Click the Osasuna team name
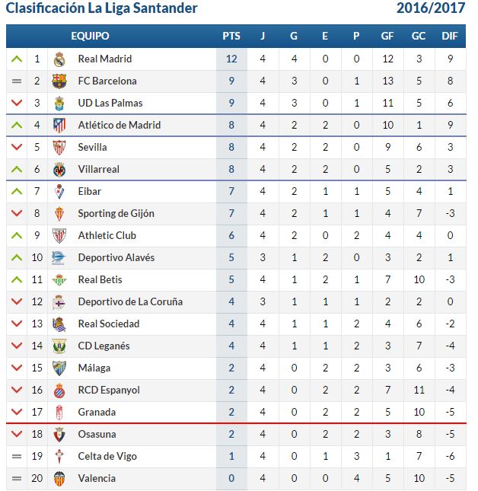Screen dimensions: 478x491 pyautogui.click(x=97, y=435)
